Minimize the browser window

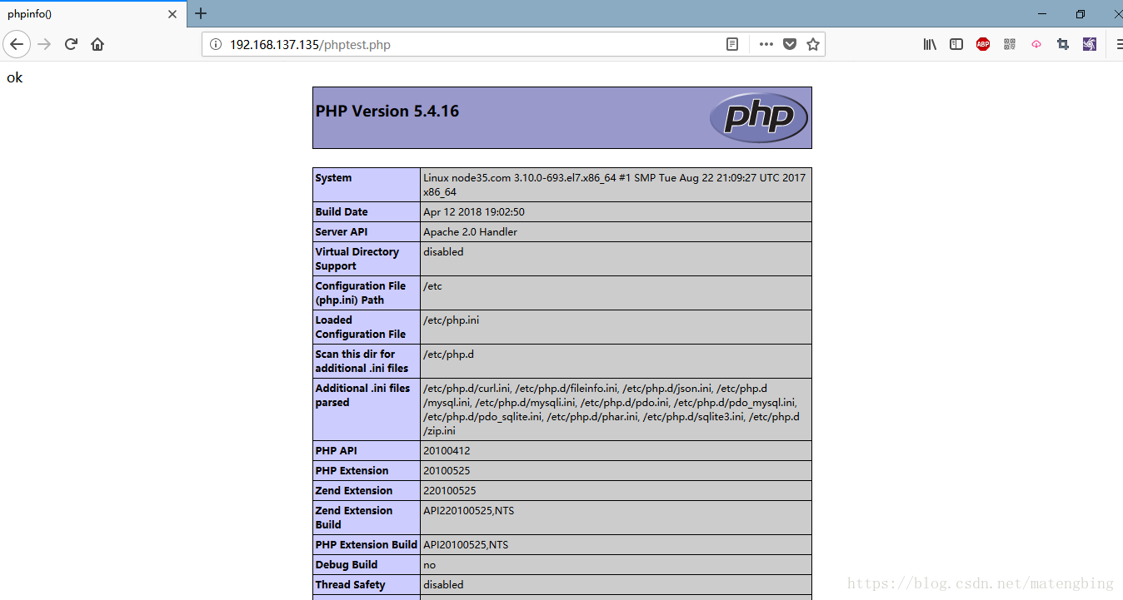pyautogui.click(x=1042, y=13)
